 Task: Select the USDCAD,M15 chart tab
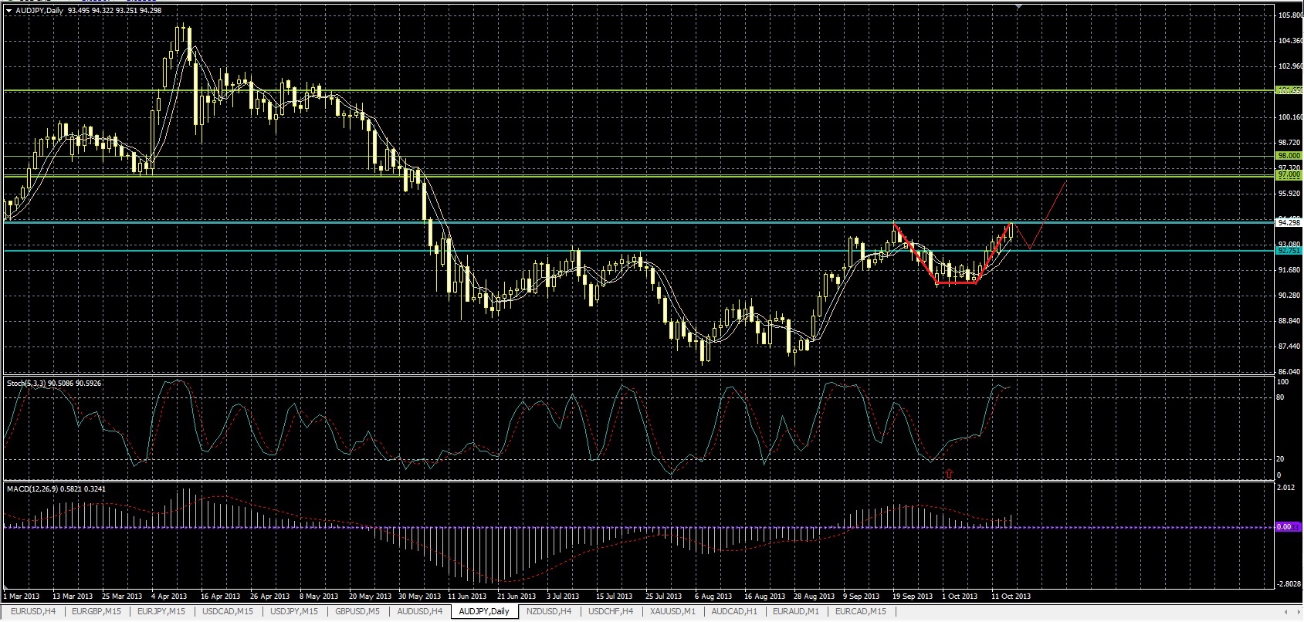[x=226, y=611]
